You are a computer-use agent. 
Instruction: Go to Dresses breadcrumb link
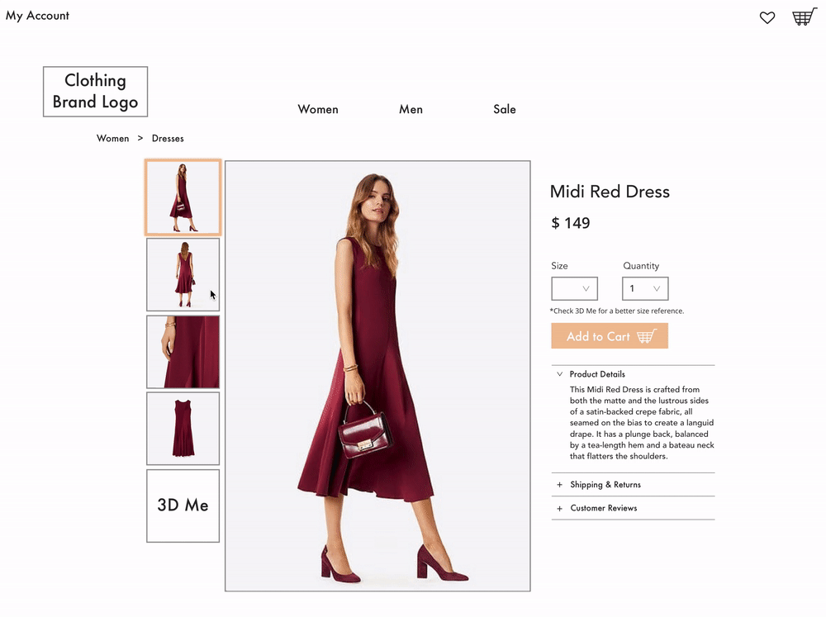click(168, 139)
